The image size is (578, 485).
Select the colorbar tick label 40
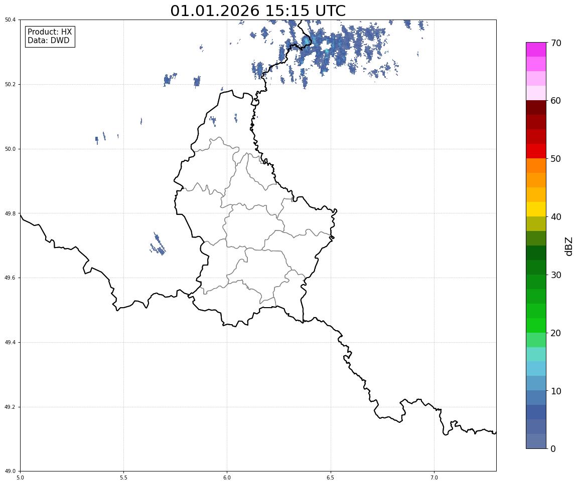tap(555, 217)
